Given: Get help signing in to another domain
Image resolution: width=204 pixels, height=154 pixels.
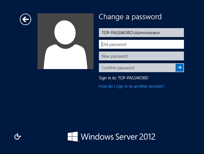Looking at the screenshot, I should click(x=132, y=86).
